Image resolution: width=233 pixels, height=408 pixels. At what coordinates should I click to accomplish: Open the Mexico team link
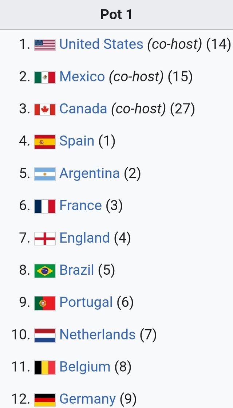point(82,77)
